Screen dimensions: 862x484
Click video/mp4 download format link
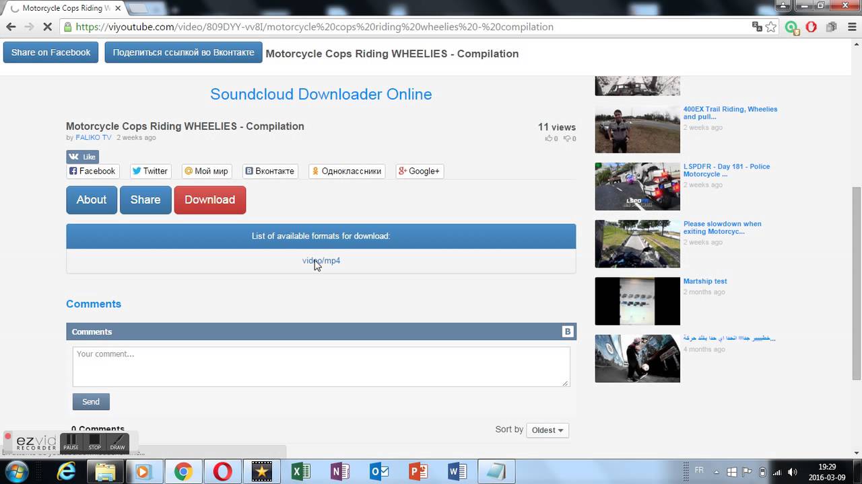tap(321, 261)
